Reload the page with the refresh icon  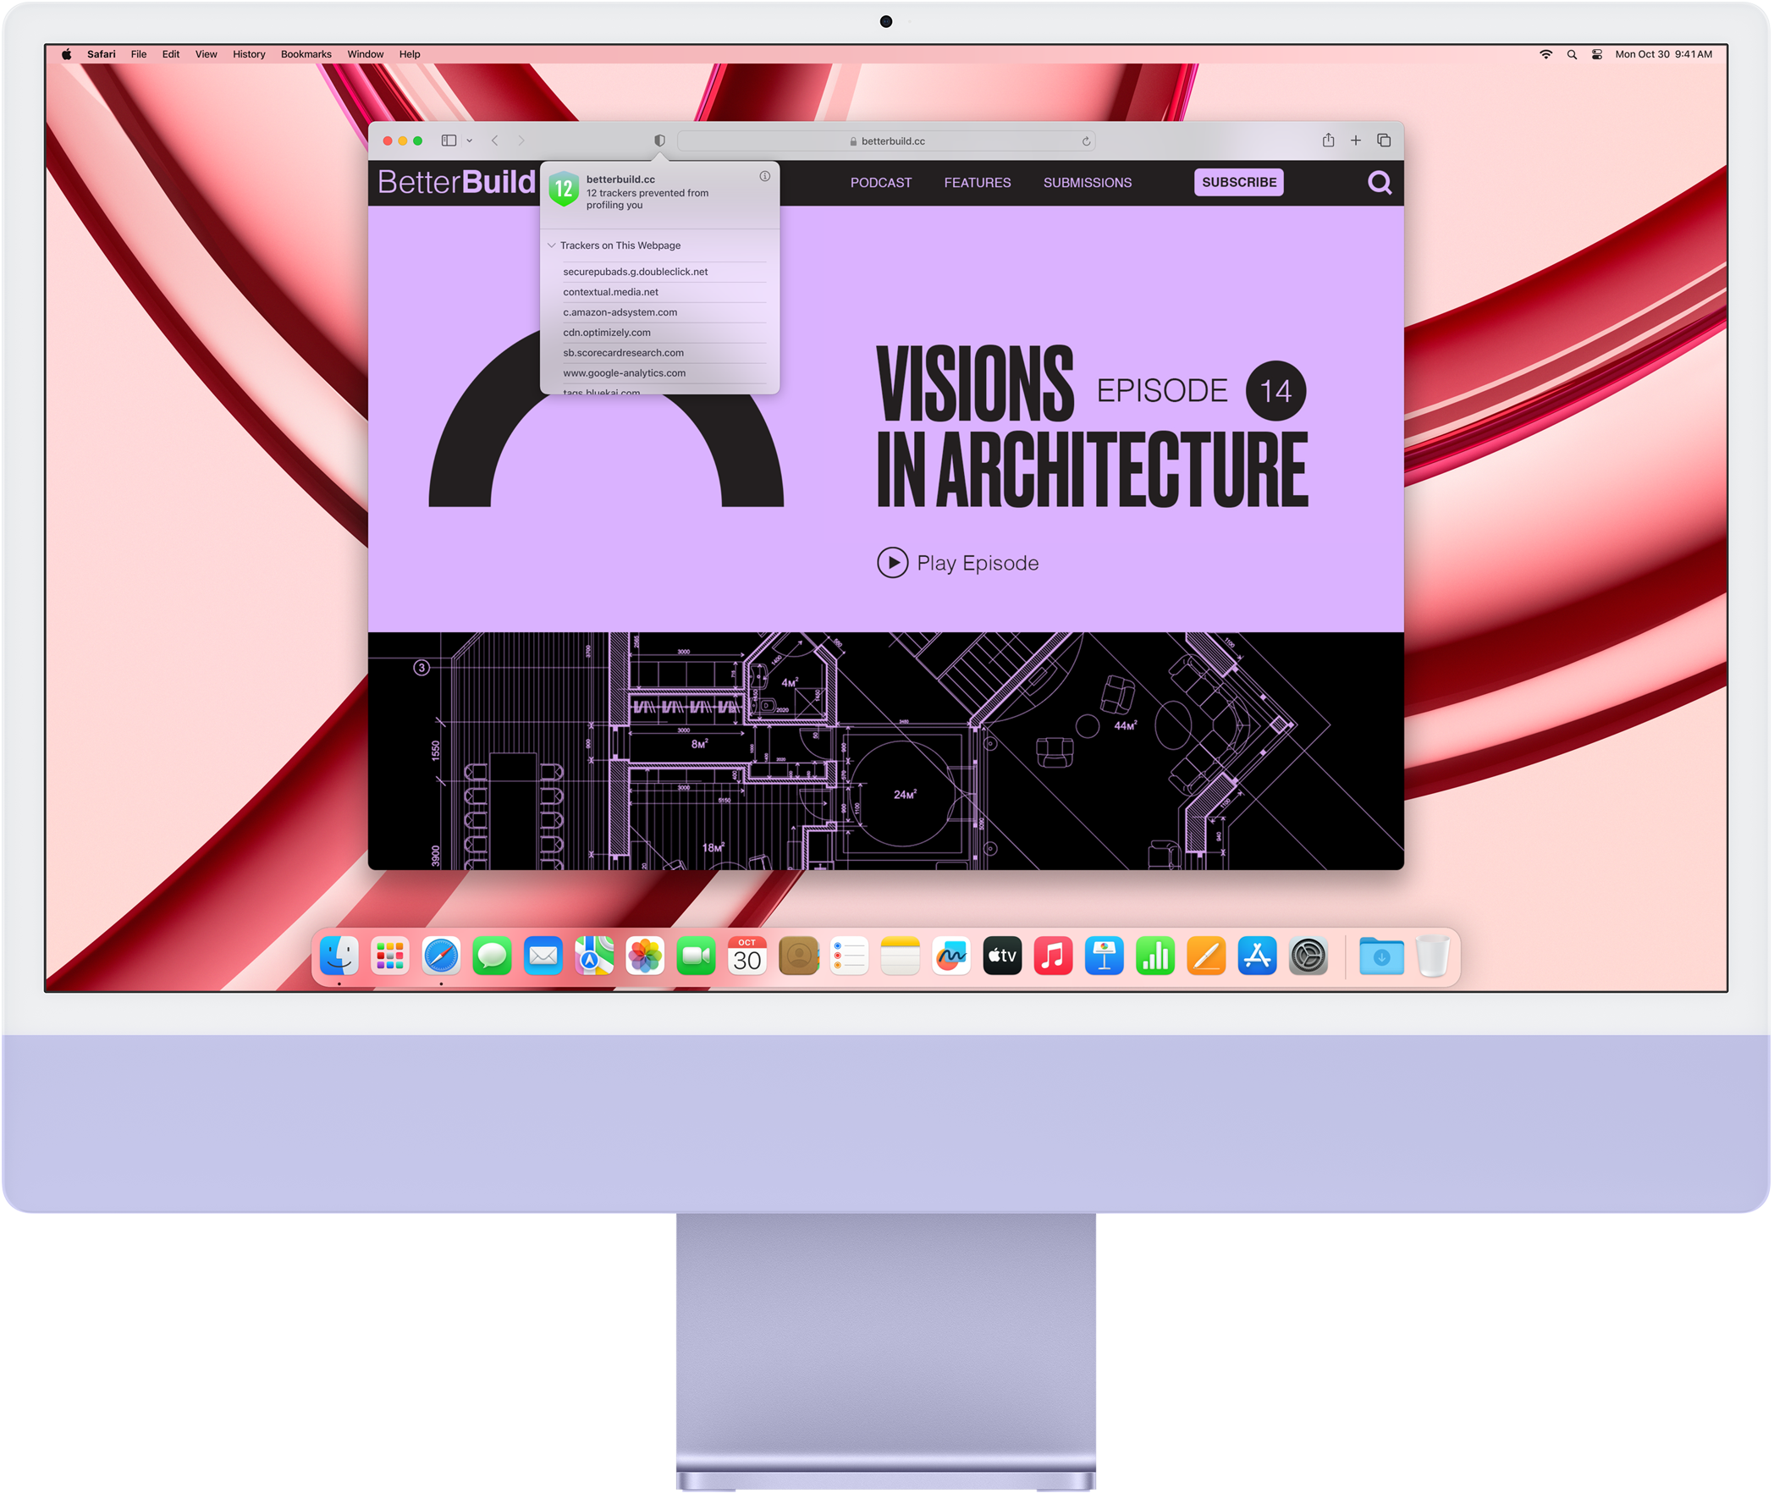point(1086,141)
